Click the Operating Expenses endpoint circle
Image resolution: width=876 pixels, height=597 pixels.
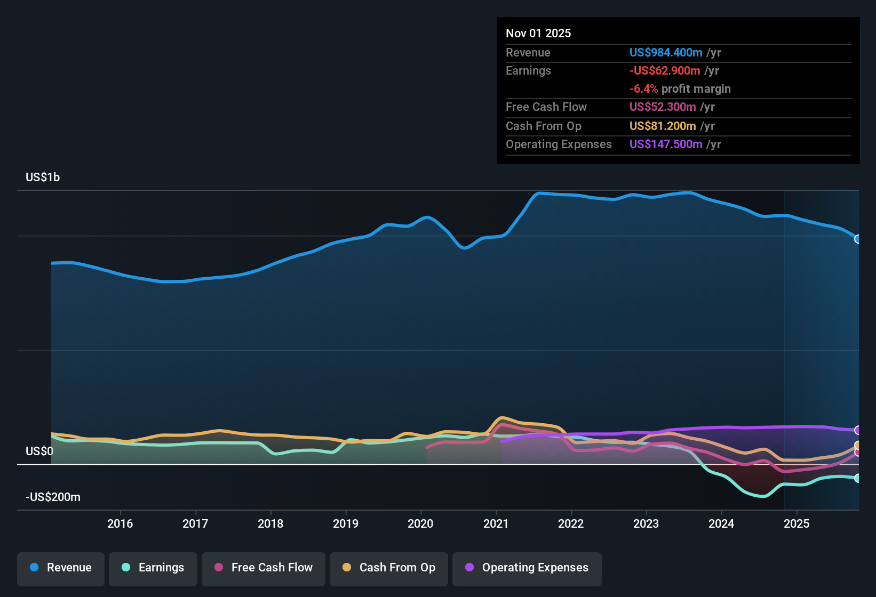(858, 430)
